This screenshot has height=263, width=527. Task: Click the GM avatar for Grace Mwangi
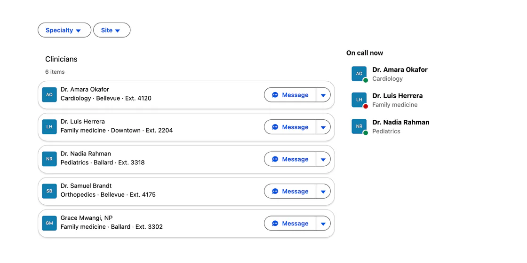[49, 223]
